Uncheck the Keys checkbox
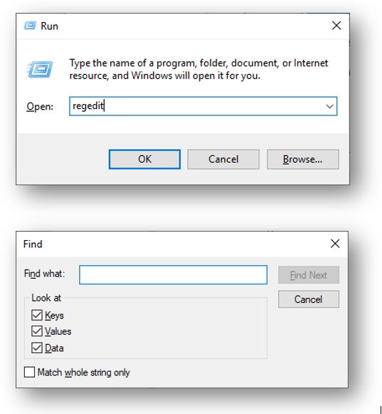This screenshot has width=382, height=414. pos(37,315)
